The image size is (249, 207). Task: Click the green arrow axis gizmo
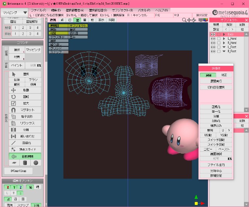(x=196, y=197)
